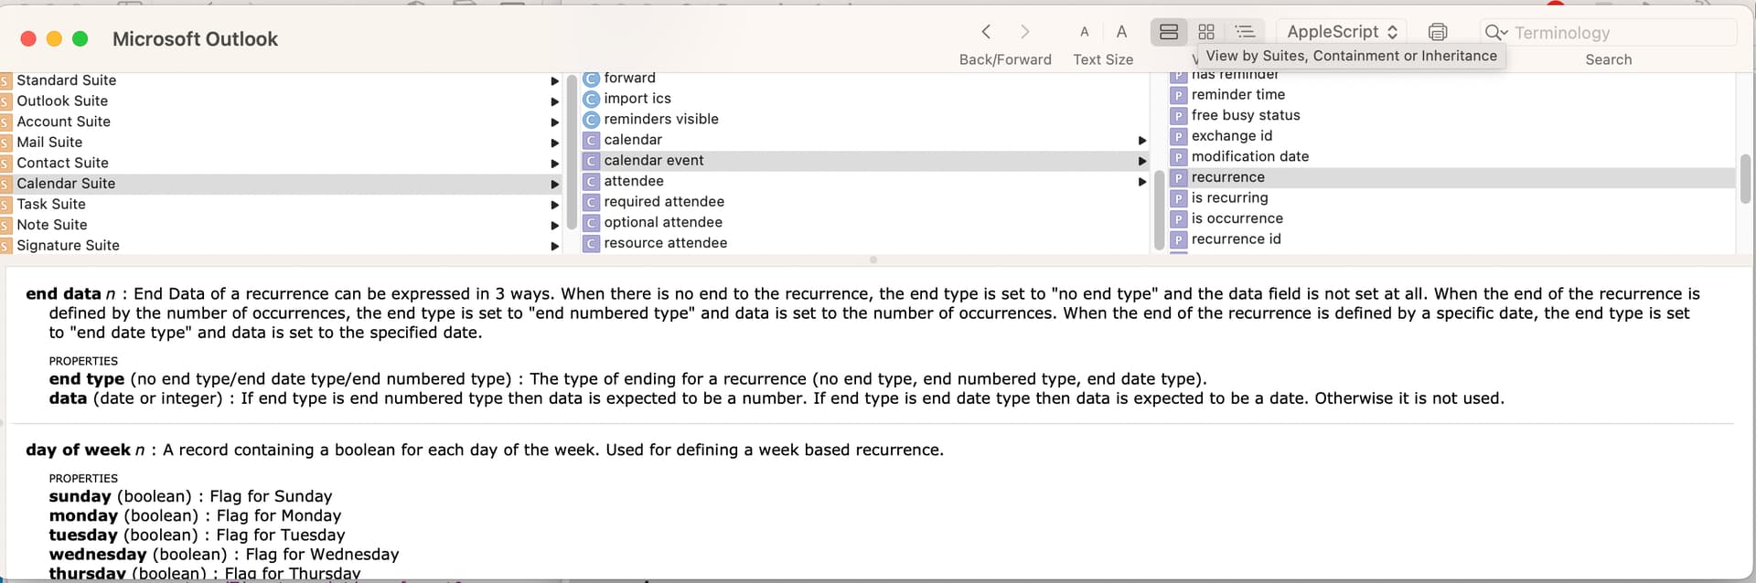Viewport: 1756px width, 583px height.
Task: Focus the Terminology search field
Action: click(1622, 33)
